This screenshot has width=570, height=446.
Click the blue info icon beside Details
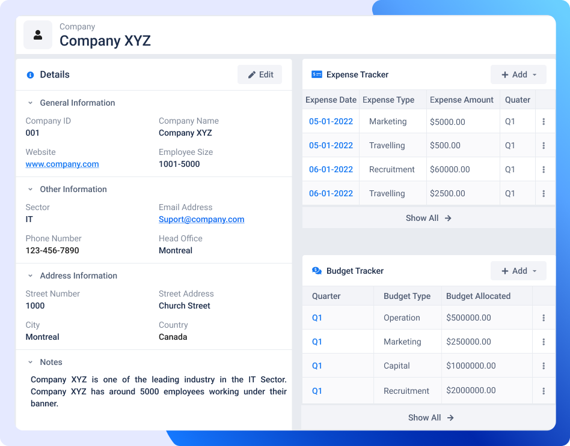[x=30, y=75]
